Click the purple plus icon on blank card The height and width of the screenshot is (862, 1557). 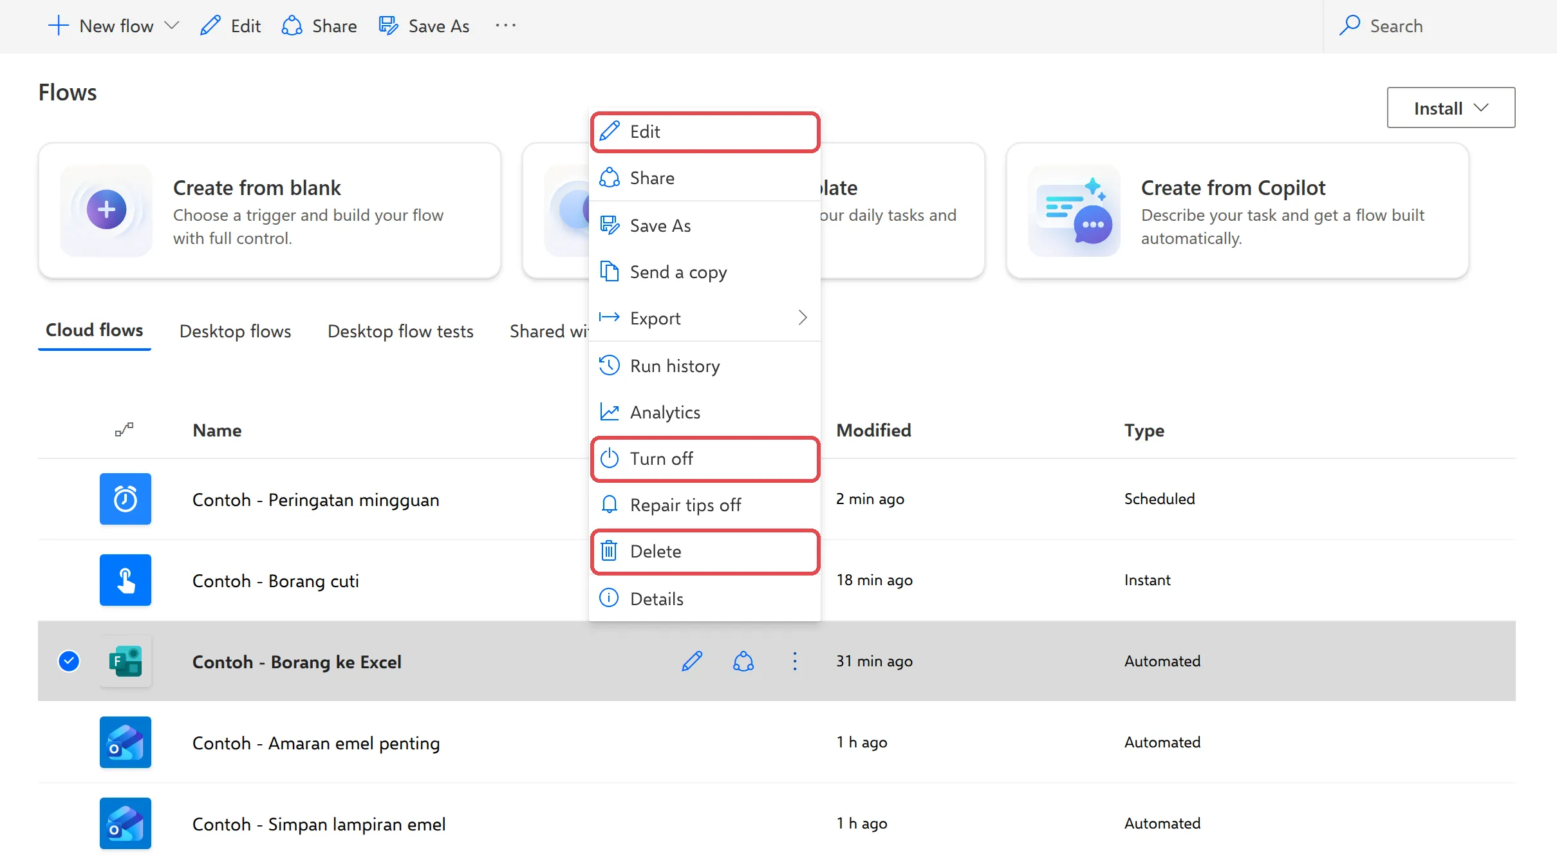[x=107, y=210]
